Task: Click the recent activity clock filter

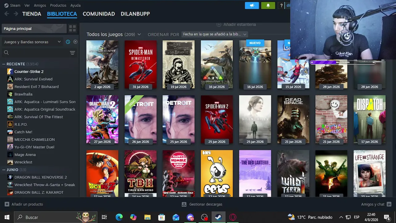Action: [68, 42]
